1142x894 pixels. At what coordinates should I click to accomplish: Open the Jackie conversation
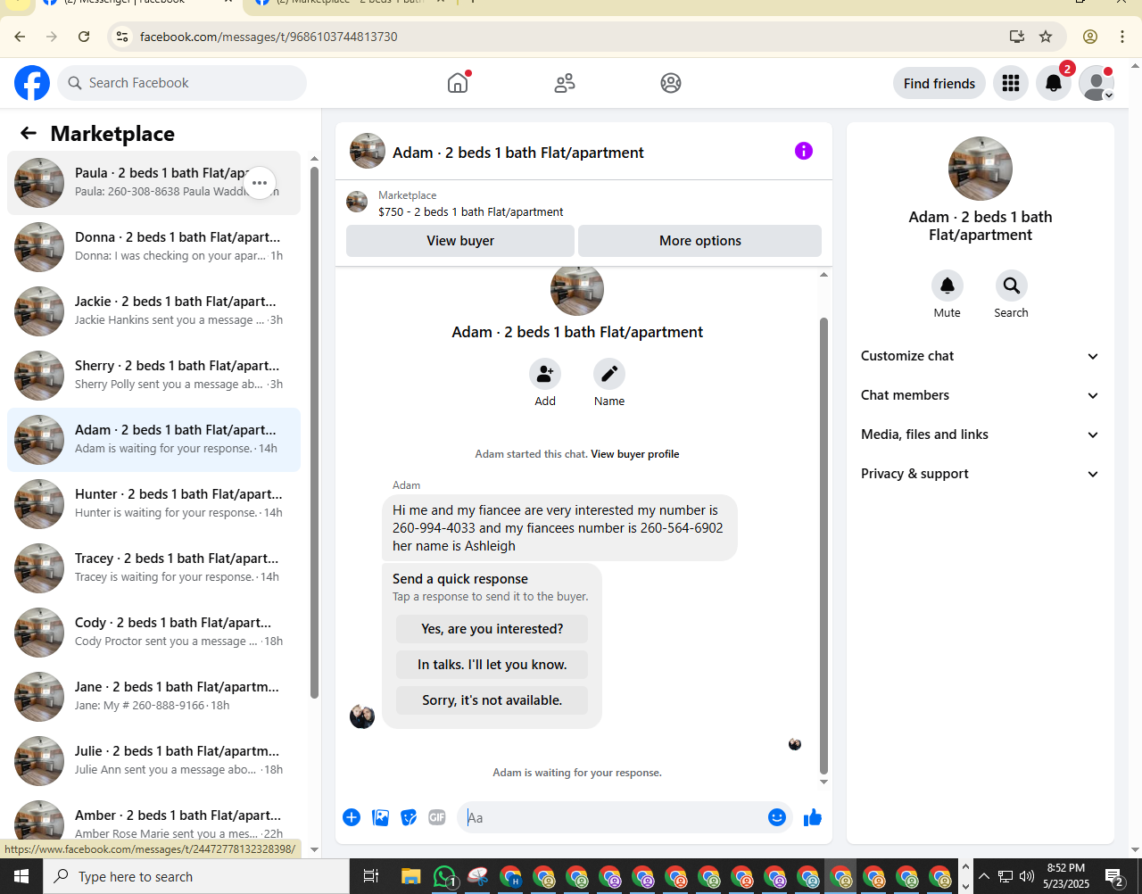(x=153, y=311)
